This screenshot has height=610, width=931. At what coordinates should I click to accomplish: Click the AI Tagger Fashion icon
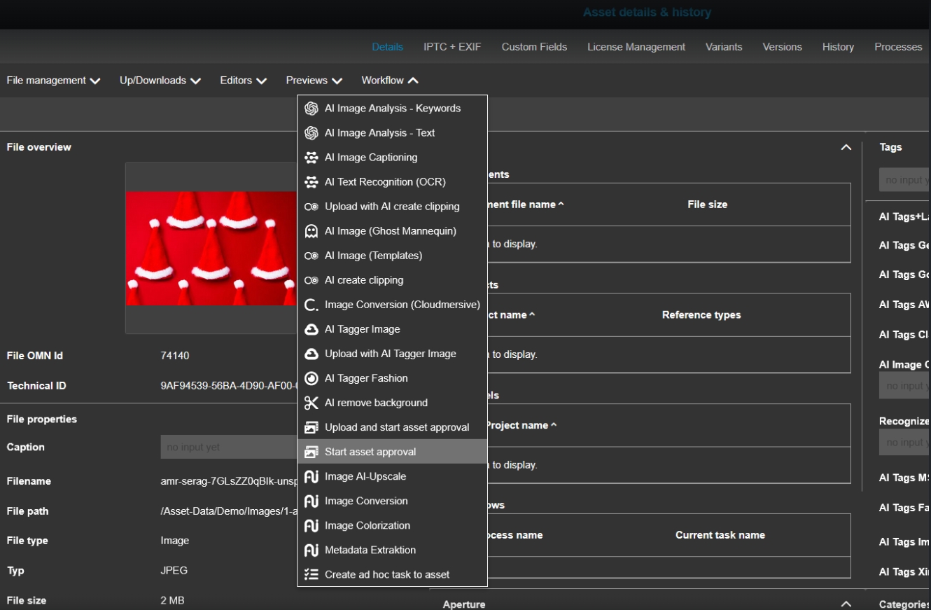pyautogui.click(x=311, y=378)
